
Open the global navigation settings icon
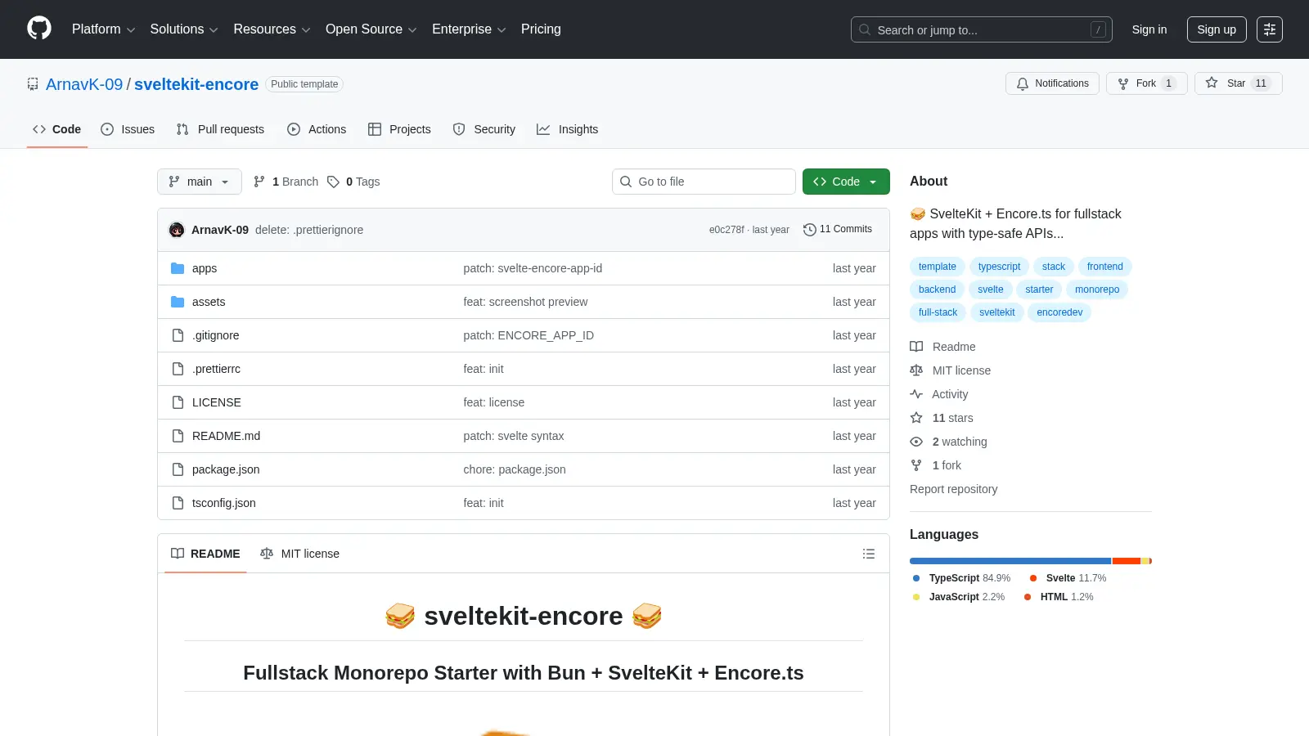click(1270, 29)
